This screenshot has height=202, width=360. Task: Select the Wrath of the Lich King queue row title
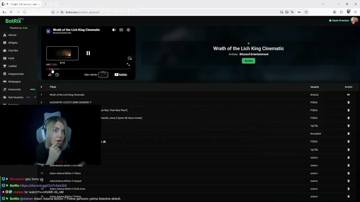coord(67,95)
